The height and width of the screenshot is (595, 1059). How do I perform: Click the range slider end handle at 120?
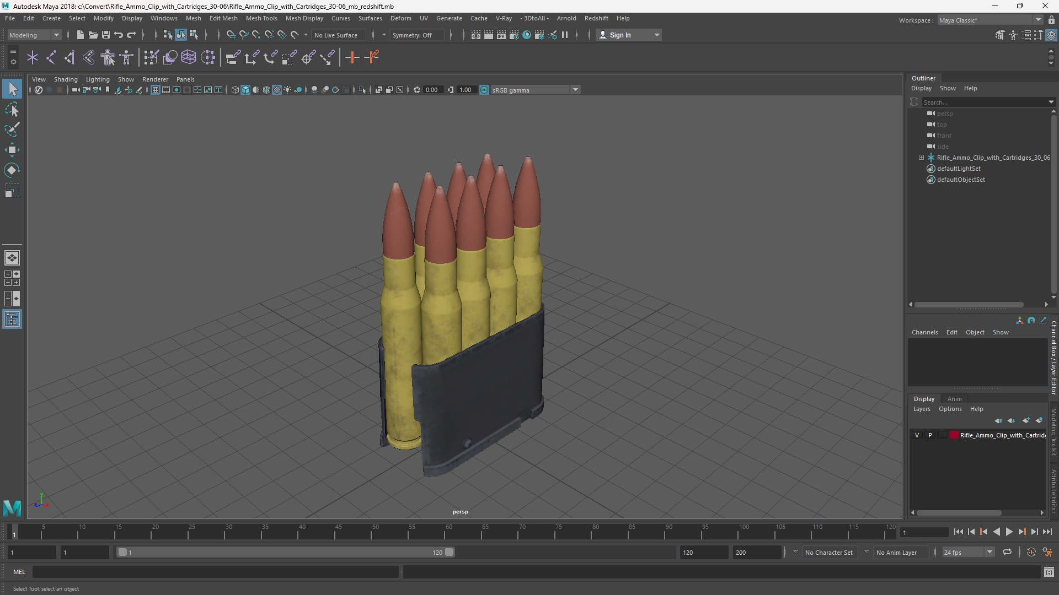point(450,552)
